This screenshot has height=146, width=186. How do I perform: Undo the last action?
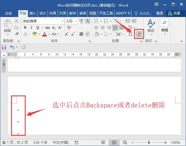(x=12, y=47)
